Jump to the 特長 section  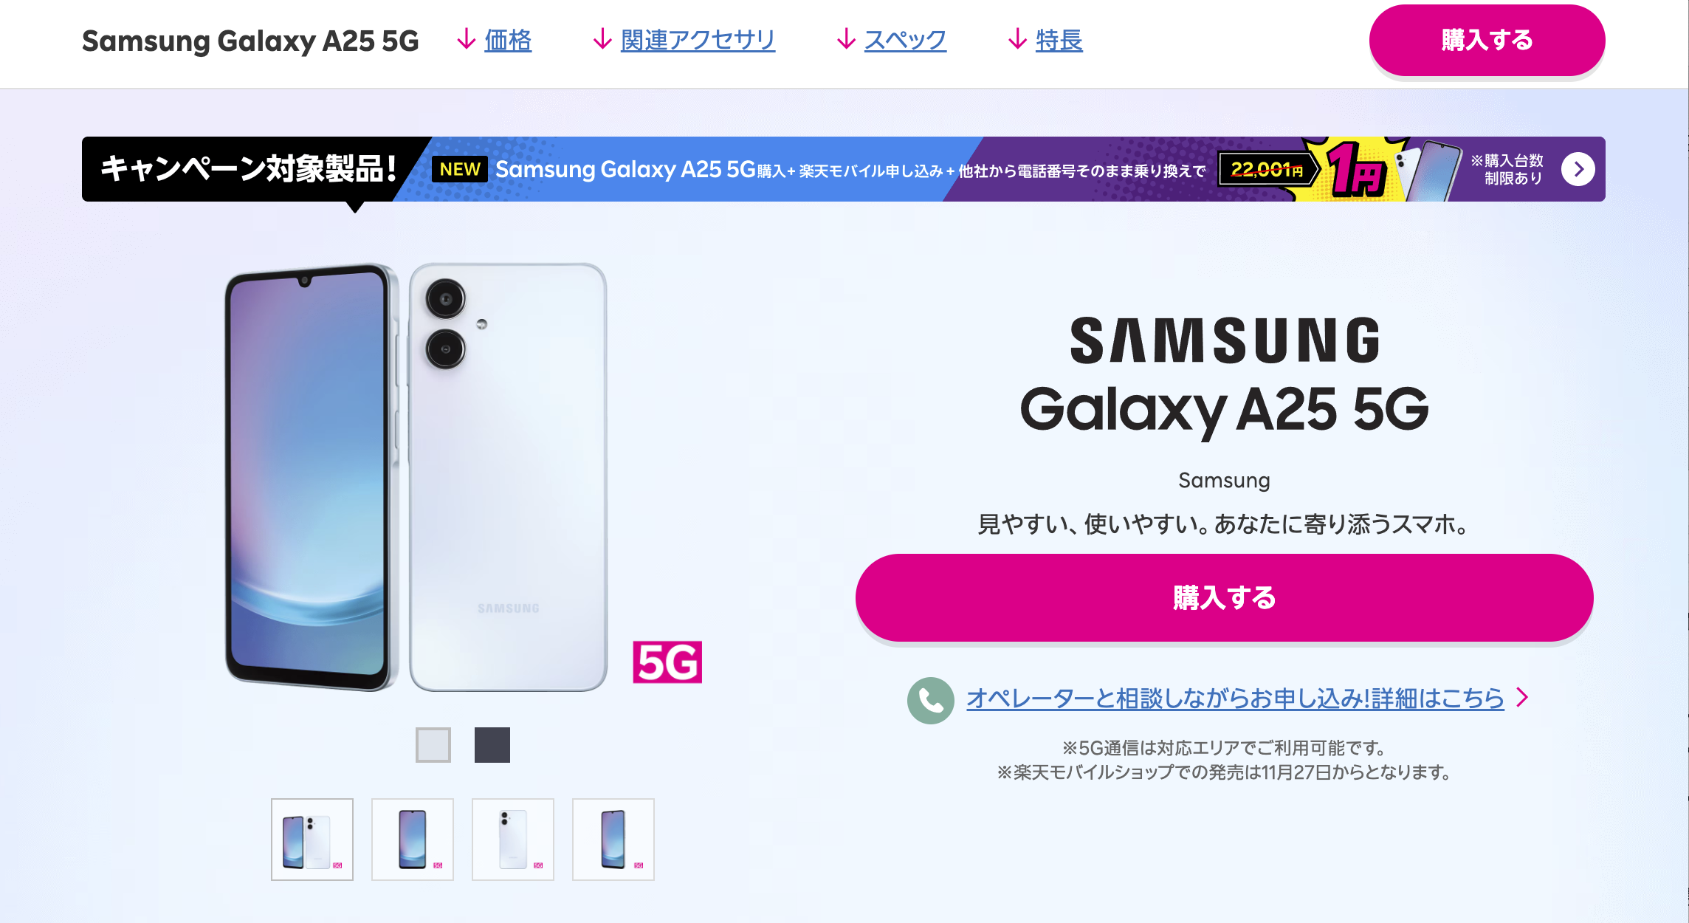(x=1059, y=41)
